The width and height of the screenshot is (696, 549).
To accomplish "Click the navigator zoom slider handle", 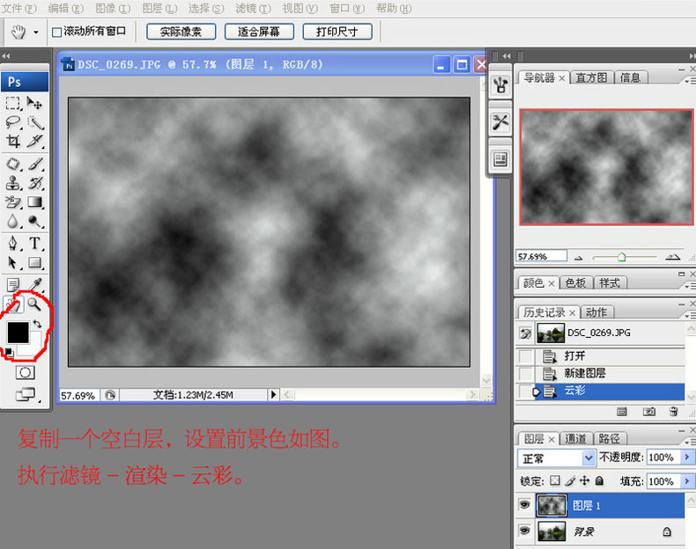I will pyautogui.click(x=622, y=257).
